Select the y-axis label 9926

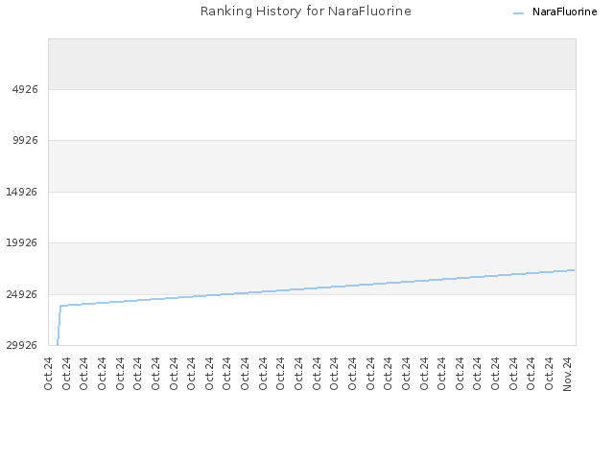[x=25, y=140]
